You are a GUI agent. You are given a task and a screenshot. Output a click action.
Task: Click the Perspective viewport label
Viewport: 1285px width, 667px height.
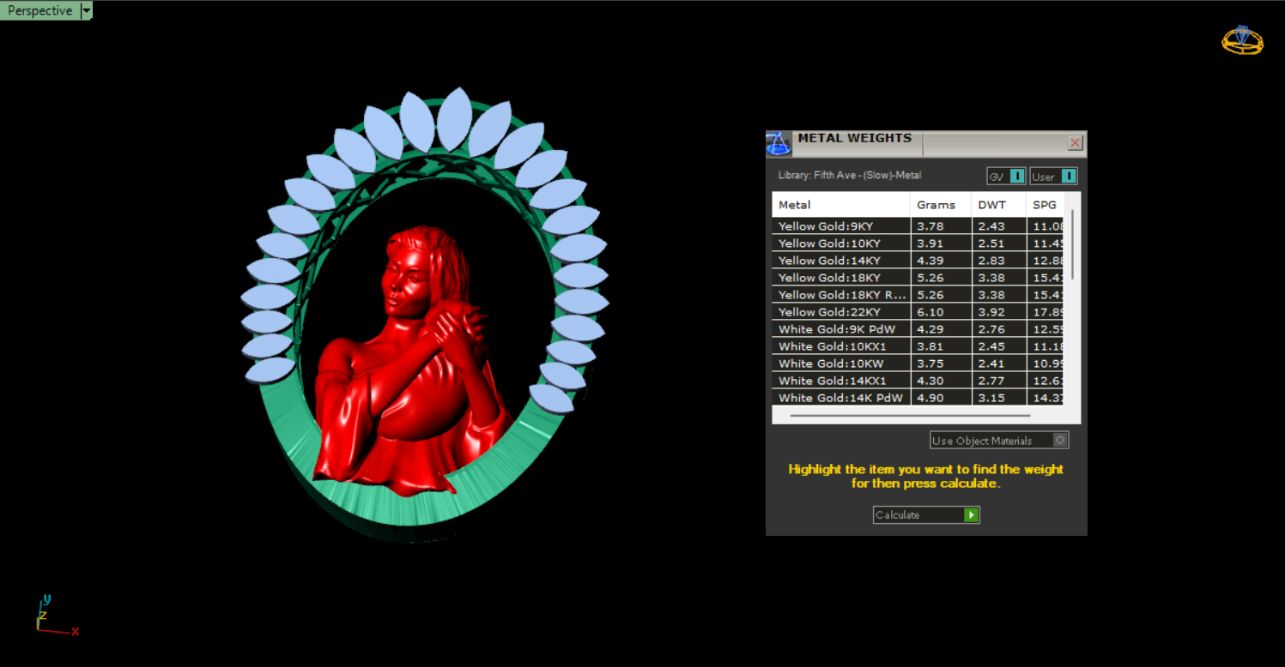[39, 11]
